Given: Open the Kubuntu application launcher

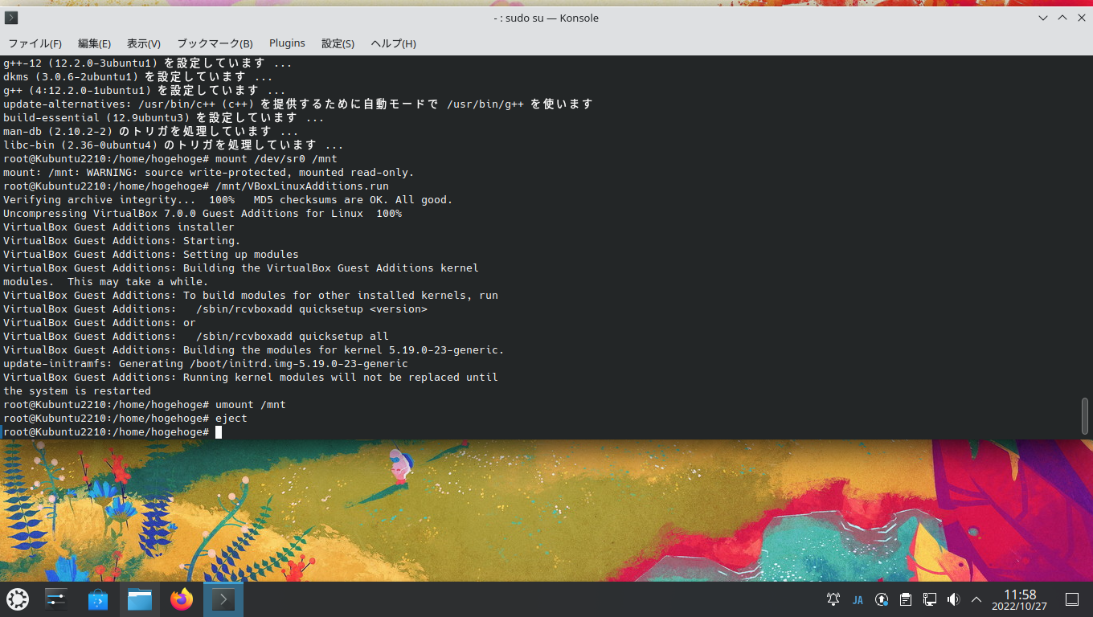Looking at the screenshot, I should pyautogui.click(x=18, y=599).
